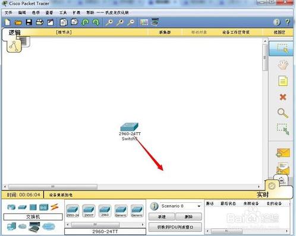The width and height of the screenshot is (296, 236).
Task: Add a simple PDU with the envelope icon
Action: [x=283, y=153]
